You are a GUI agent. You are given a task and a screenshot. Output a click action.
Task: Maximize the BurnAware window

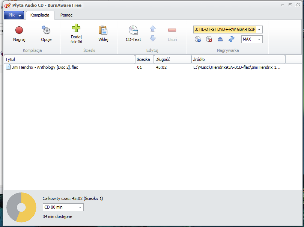click(290, 5)
